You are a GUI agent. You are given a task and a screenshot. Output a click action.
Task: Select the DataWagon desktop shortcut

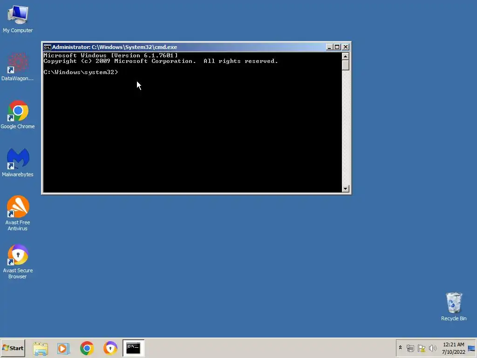pos(18,67)
